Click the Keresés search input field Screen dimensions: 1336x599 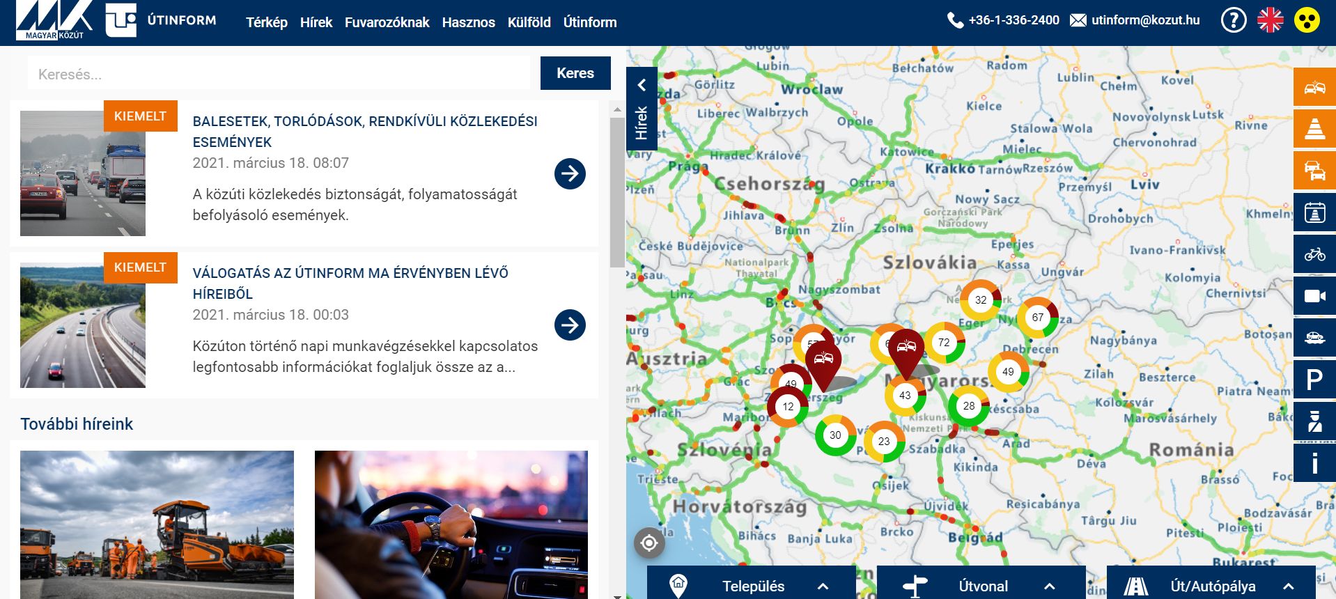click(279, 74)
